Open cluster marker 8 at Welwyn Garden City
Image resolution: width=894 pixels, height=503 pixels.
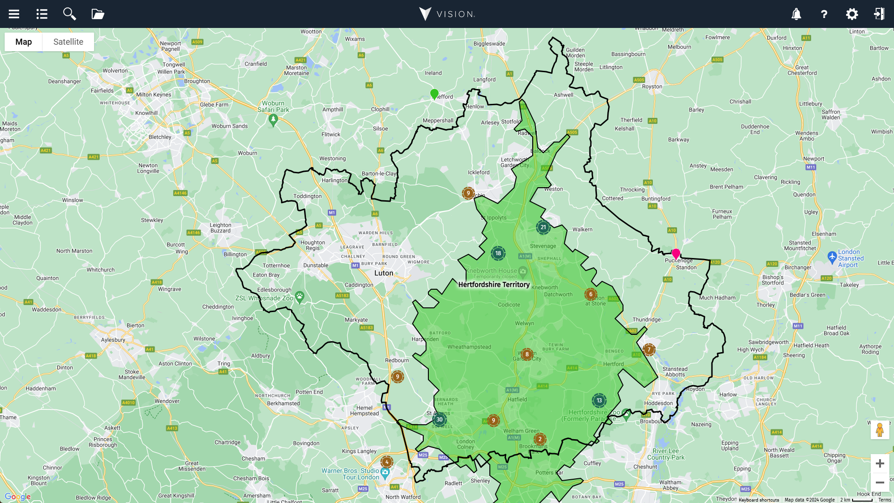pyautogui.click(x=527, y=354)
